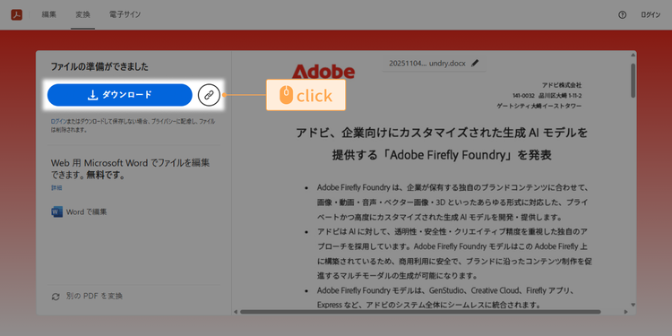Click the text ゲートシティ大崎イーストタワー
672x336 pixels.
tap(539, 106)
